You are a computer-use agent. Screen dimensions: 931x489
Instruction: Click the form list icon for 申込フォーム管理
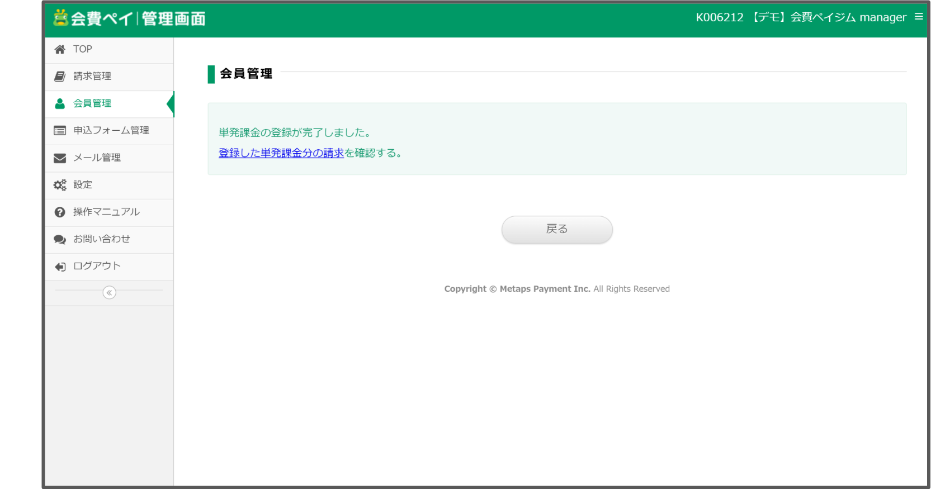pyautogui.click(x=60, y=131)
